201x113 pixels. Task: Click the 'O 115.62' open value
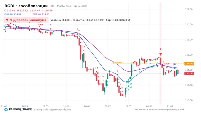(x=10, y=10)
